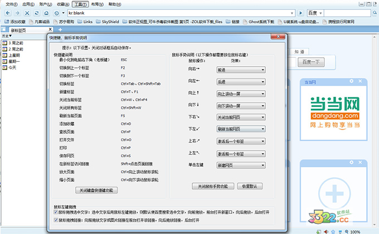Click the 关闭键盘快捷键功能 button
The width and height of the screenshot is (379, 234).
96,190
